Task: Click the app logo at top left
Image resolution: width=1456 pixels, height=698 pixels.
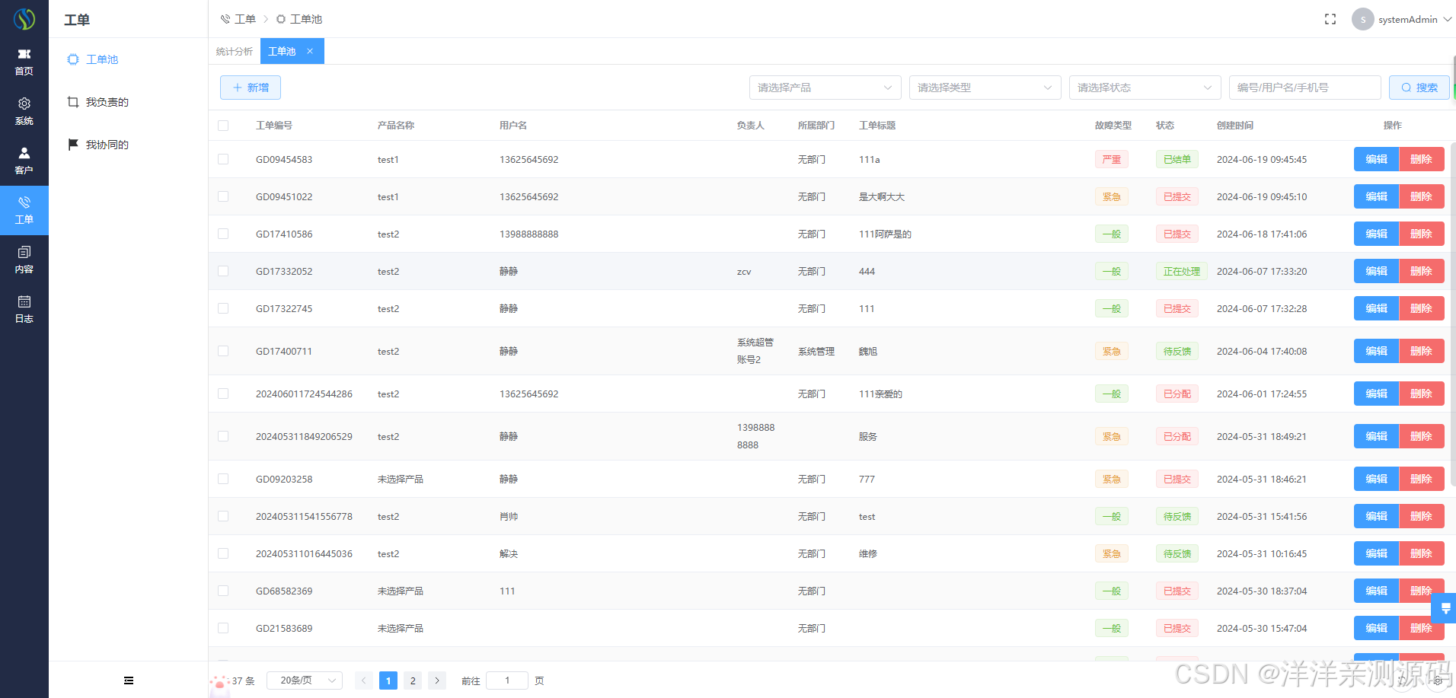Action: pos(24,19)
